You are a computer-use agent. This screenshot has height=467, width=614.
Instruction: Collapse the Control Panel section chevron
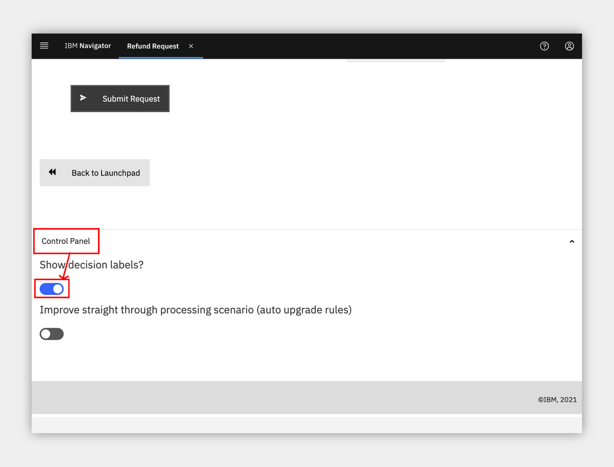[572, 241]
